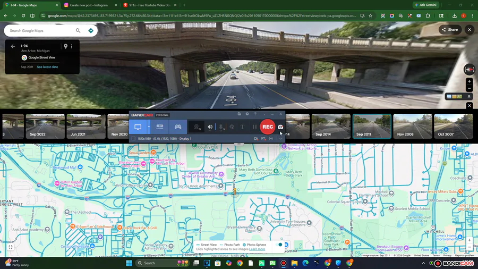Click the location pin in I-94 panel
478x269 pixels.
click(65, 46)
